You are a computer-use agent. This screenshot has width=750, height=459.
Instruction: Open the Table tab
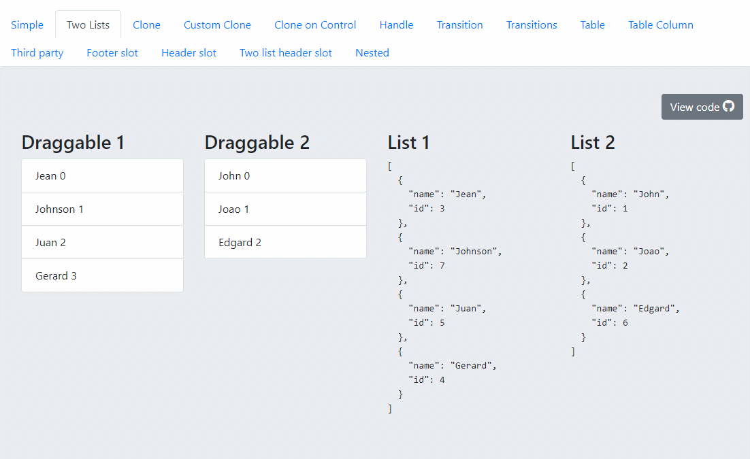tap(592, 25)
